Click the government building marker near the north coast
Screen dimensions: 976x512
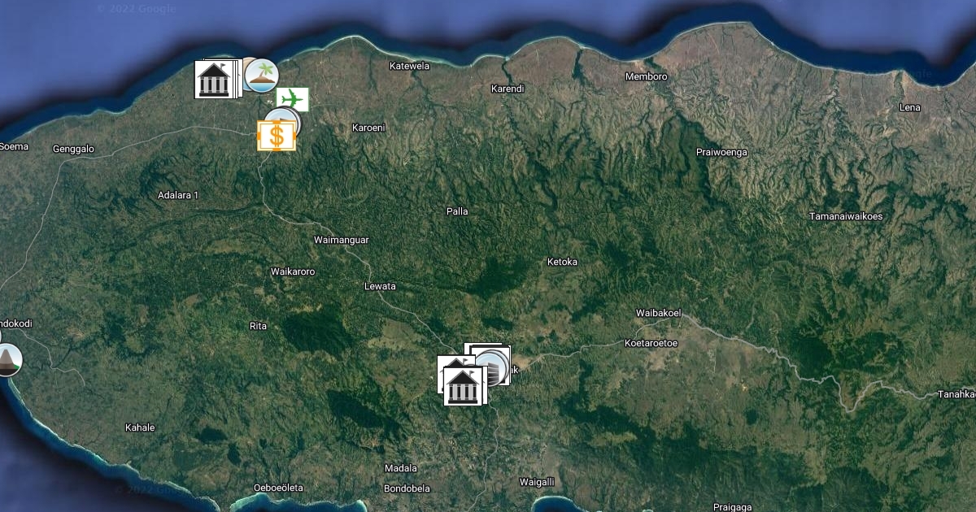tap(213, 80)
